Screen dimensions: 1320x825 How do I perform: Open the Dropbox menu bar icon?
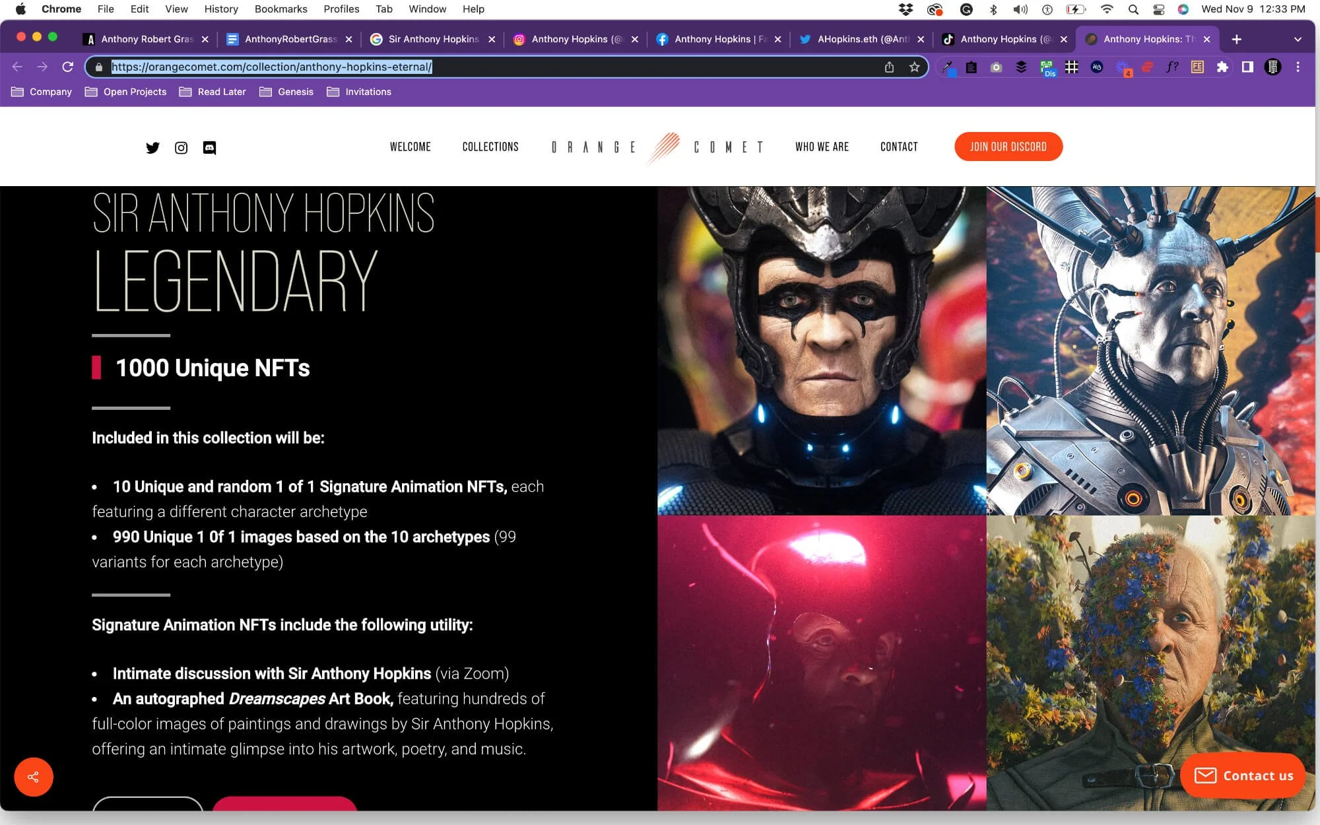click(906, 9)
